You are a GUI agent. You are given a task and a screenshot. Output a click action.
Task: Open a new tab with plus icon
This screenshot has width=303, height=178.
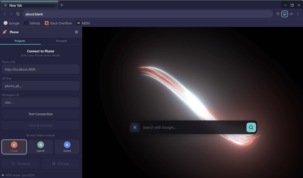[62, 5]
